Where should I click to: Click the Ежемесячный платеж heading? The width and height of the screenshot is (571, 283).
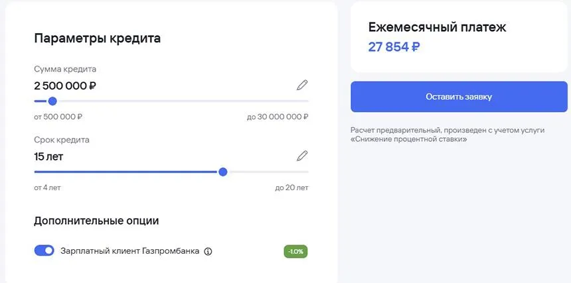pyautogui.click(x=437, y=27)
